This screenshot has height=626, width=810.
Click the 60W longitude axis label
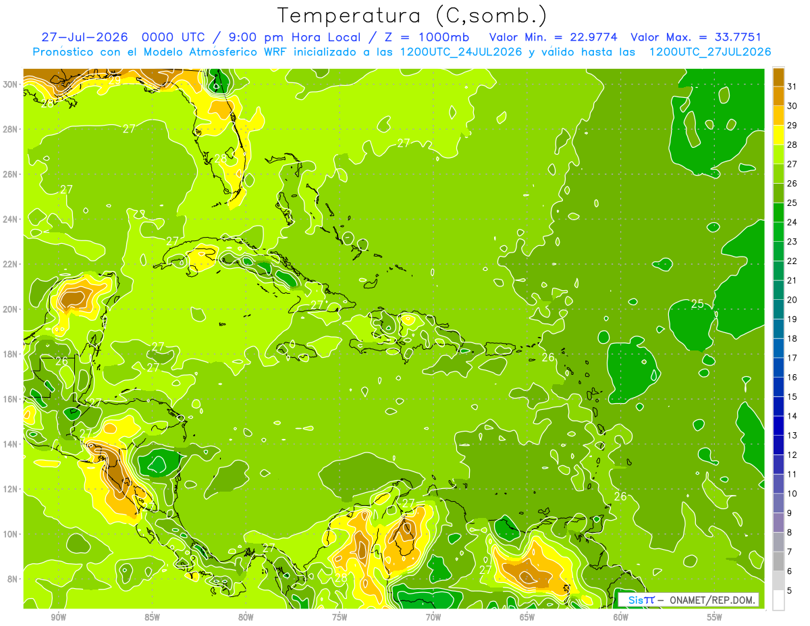point(621,617)
